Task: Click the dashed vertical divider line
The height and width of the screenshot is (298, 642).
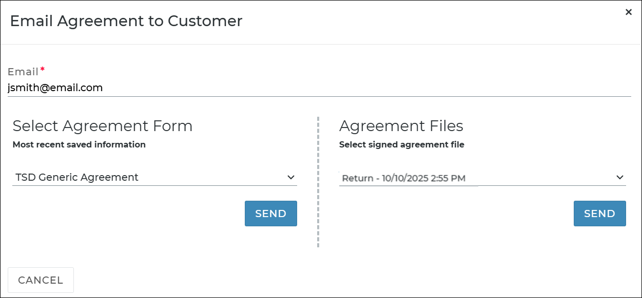Action: 318,182
